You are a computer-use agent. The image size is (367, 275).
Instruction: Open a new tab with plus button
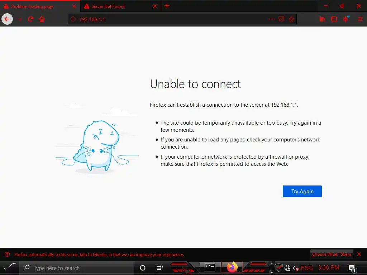167,6
